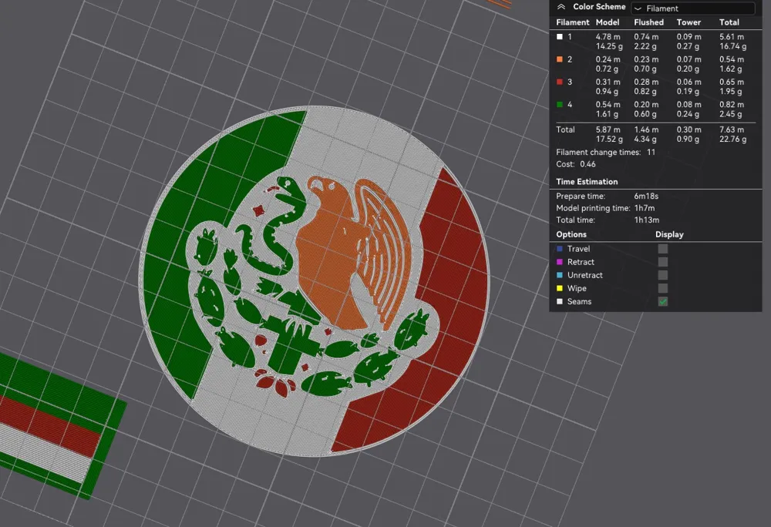
Task: Click the orange filament 2 color swatch
Action: (x=560, y=59)
